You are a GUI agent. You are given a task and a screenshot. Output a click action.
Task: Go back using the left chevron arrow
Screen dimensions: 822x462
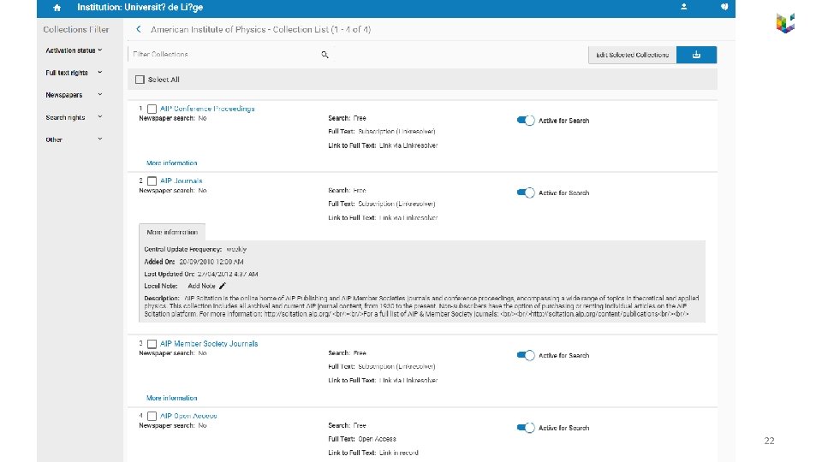coord(139,29)
